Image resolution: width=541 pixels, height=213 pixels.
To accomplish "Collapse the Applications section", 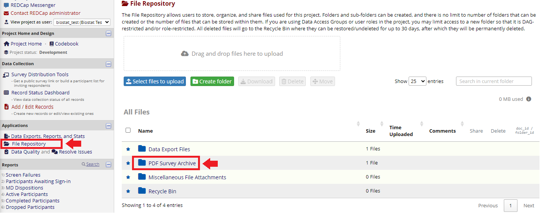I will click(109, 125).
